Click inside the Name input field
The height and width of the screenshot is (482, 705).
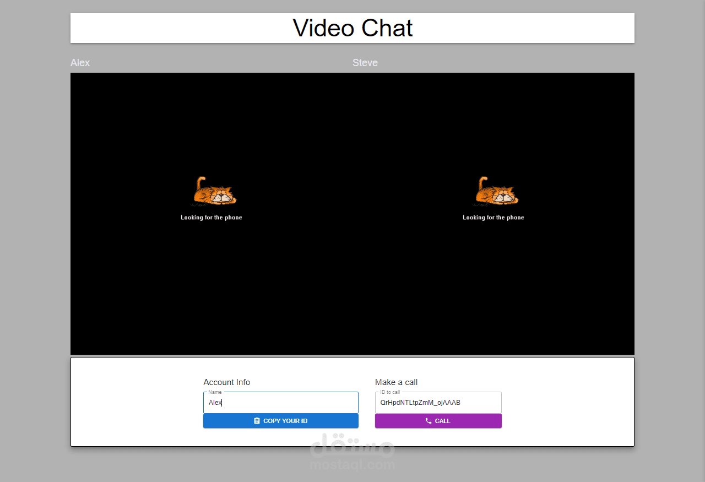pos(280,403)
